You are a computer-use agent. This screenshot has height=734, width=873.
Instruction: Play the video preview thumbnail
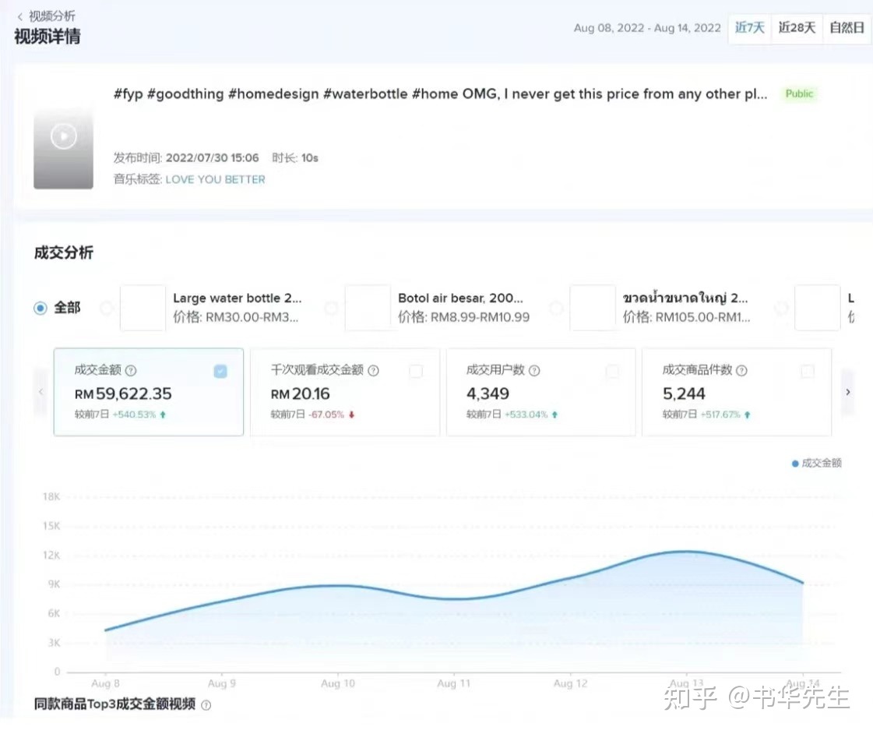pos(63,136)
